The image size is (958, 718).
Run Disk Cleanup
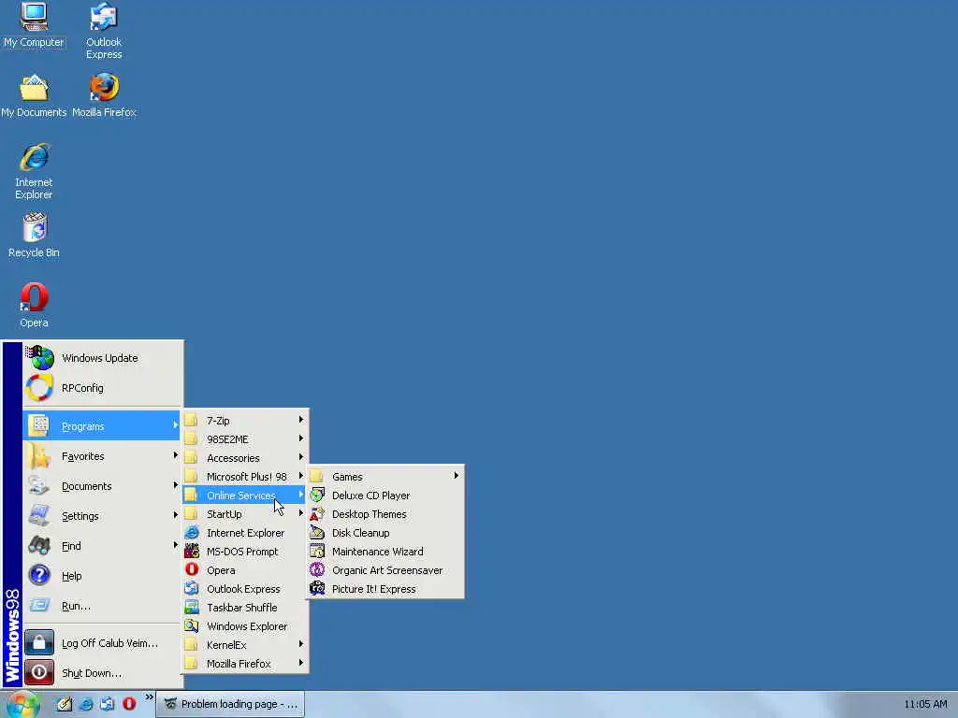(385, 533)
